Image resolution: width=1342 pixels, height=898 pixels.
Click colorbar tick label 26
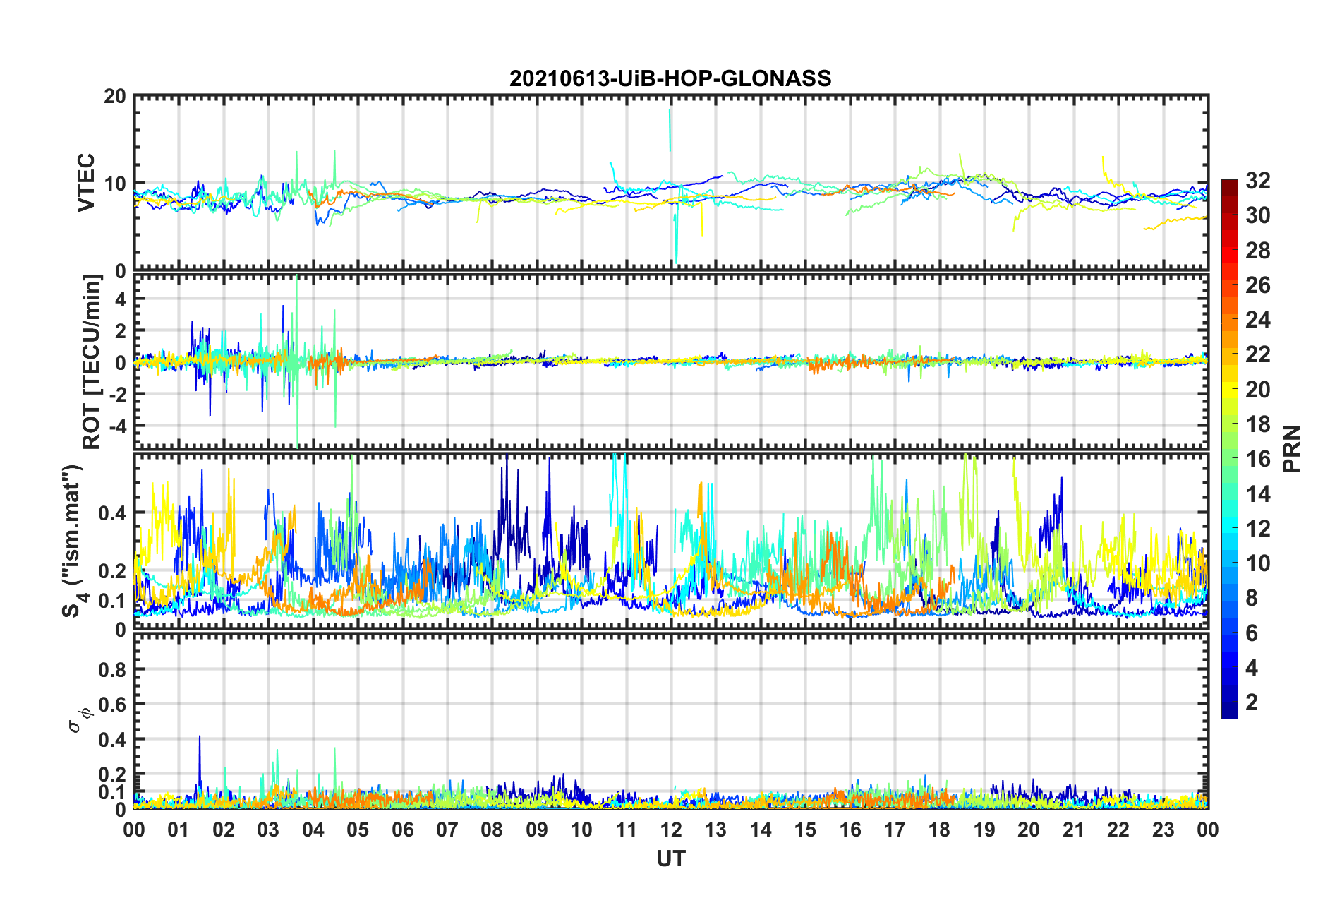1257,285
